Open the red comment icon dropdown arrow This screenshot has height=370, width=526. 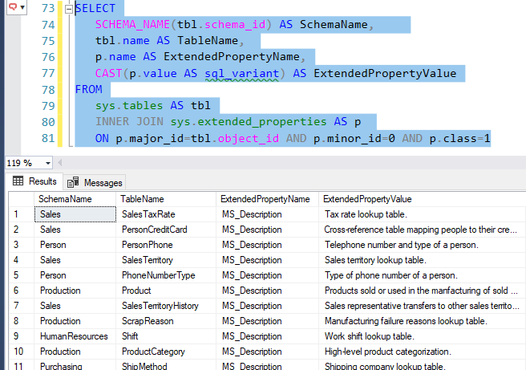point(22,6)
